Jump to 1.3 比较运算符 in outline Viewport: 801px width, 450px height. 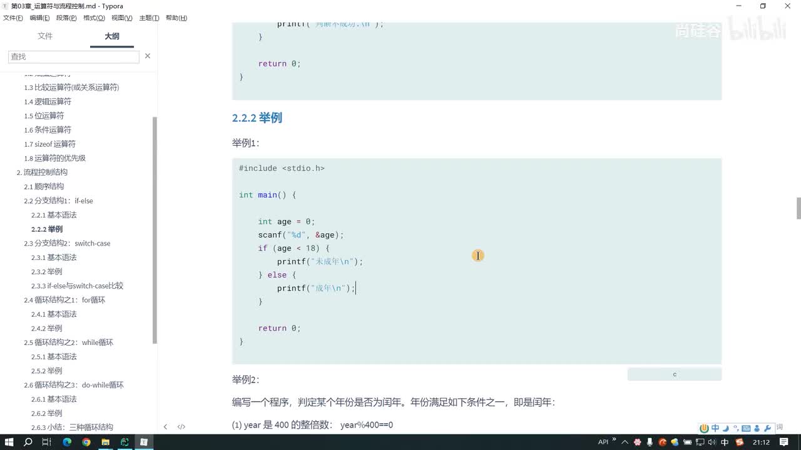pos(71,87)
